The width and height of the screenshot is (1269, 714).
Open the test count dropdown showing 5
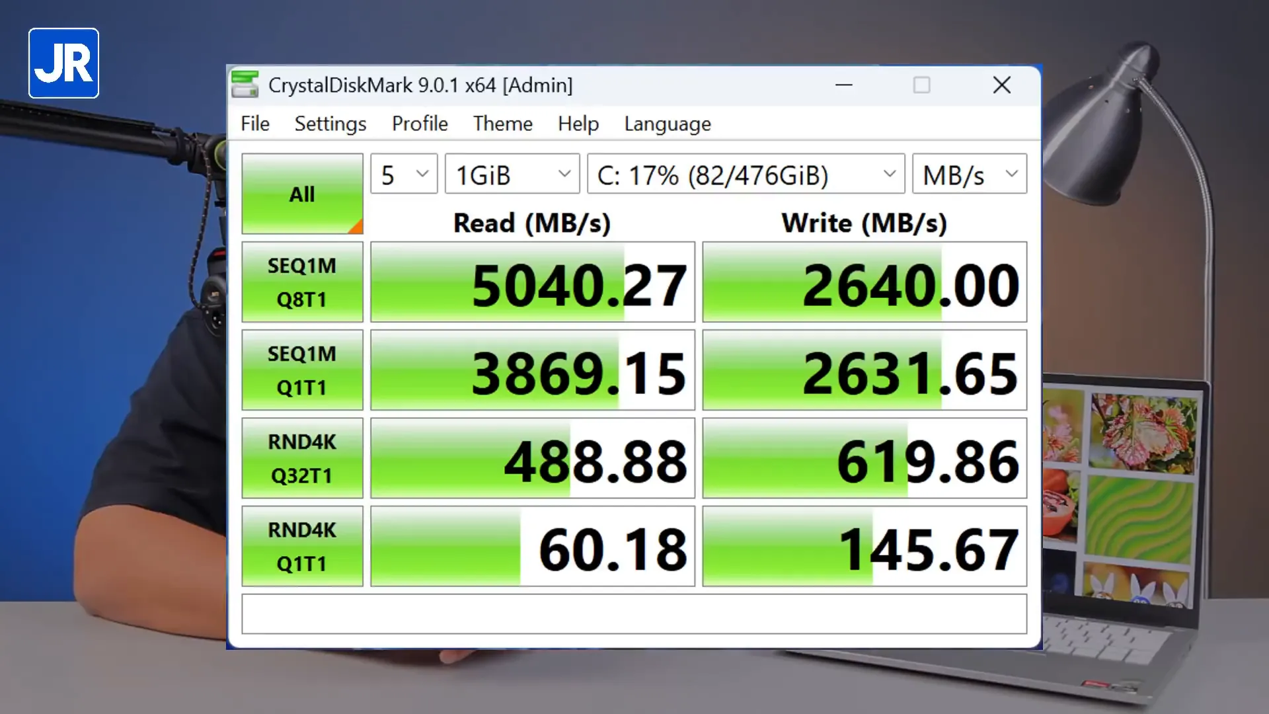pyautogui.click(x=404, y=174)
